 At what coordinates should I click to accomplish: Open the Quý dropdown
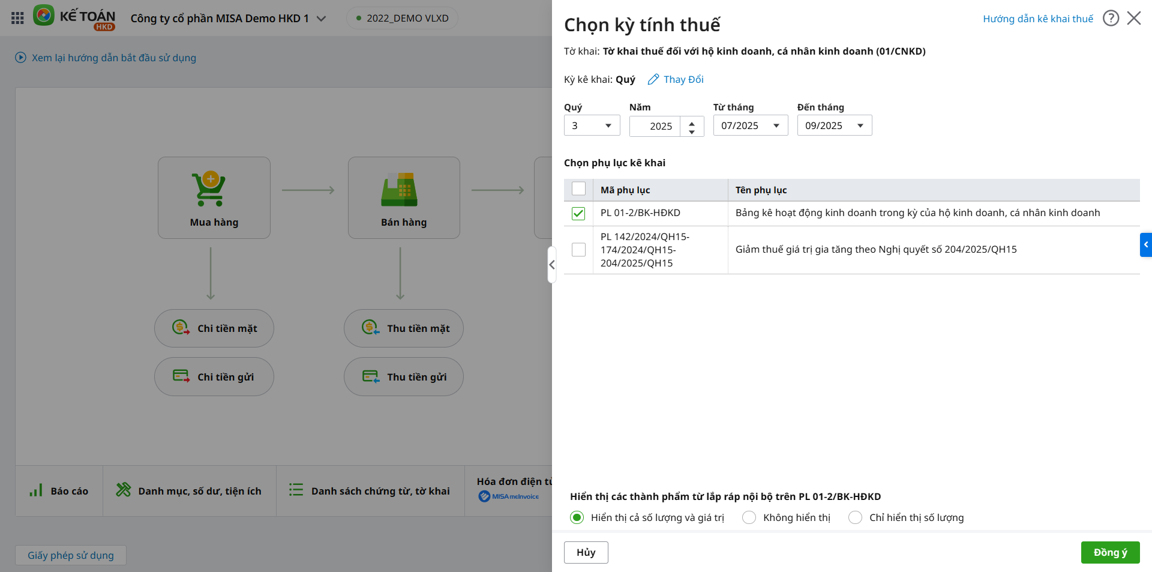592,125
